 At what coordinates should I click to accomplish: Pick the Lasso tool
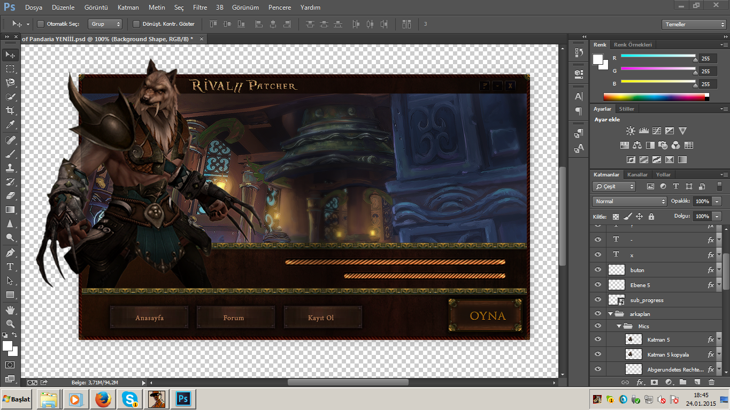tap(10, 83)
